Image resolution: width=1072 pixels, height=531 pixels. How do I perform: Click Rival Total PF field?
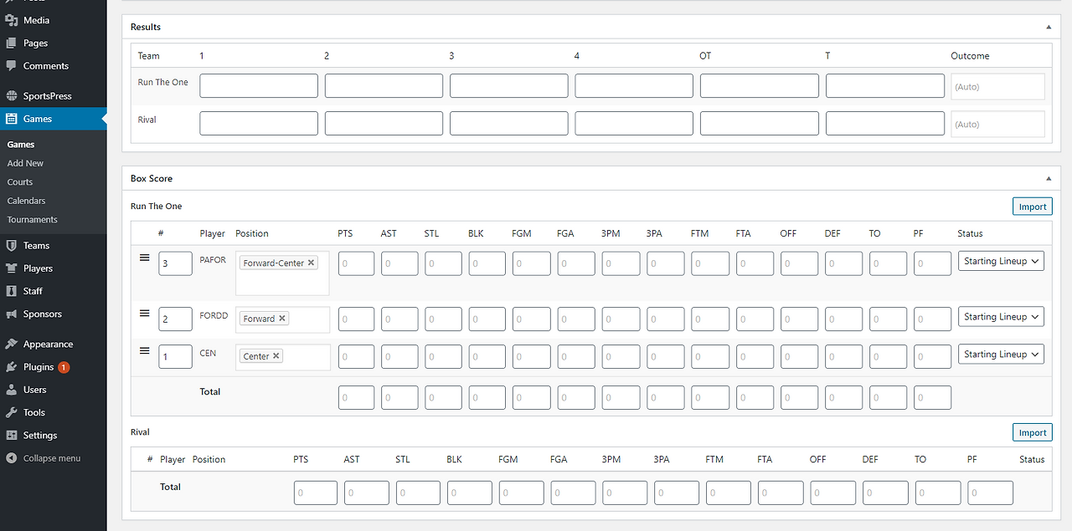[990, 493]
